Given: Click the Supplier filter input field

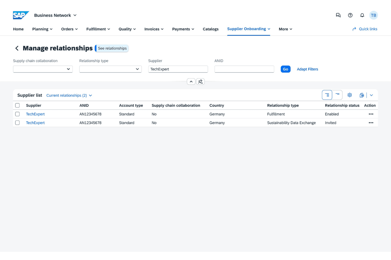Looking at the screenshot, I should pos(178,69).
